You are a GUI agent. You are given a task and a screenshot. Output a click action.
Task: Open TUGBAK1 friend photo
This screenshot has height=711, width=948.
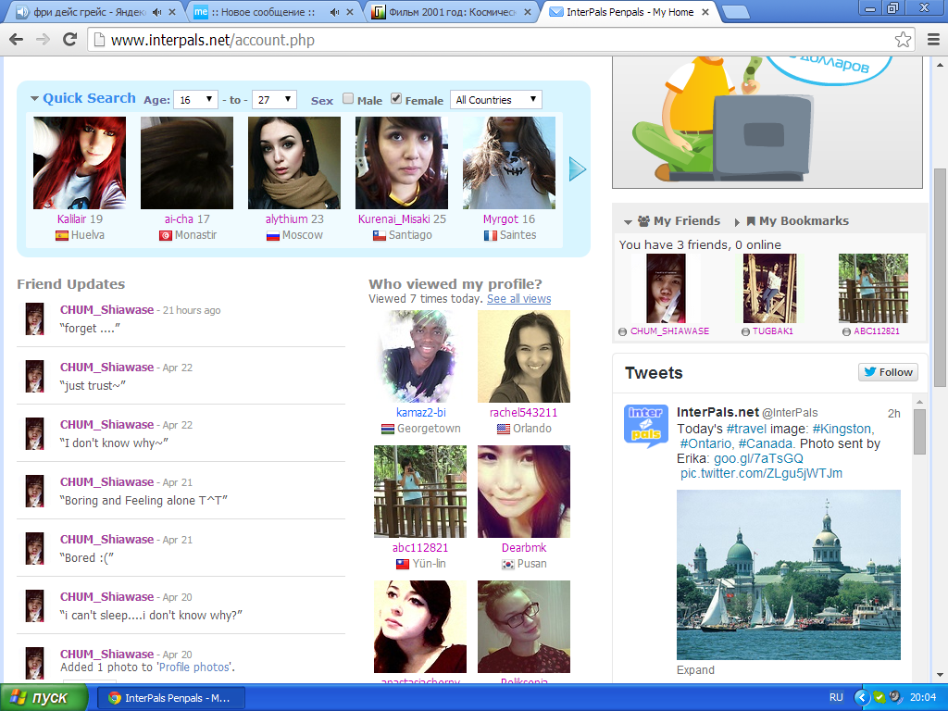coord(769,289)
